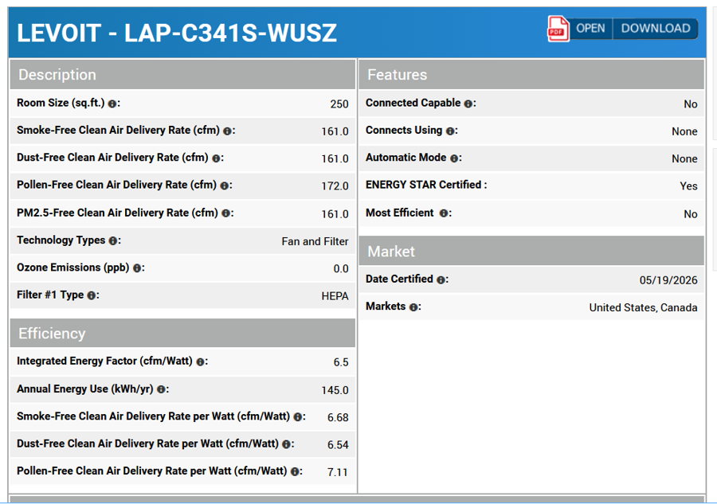This screenshot has width=717, height=504.
Task: Click the HEPA filter type value
Action: click(x=335, y=296)
